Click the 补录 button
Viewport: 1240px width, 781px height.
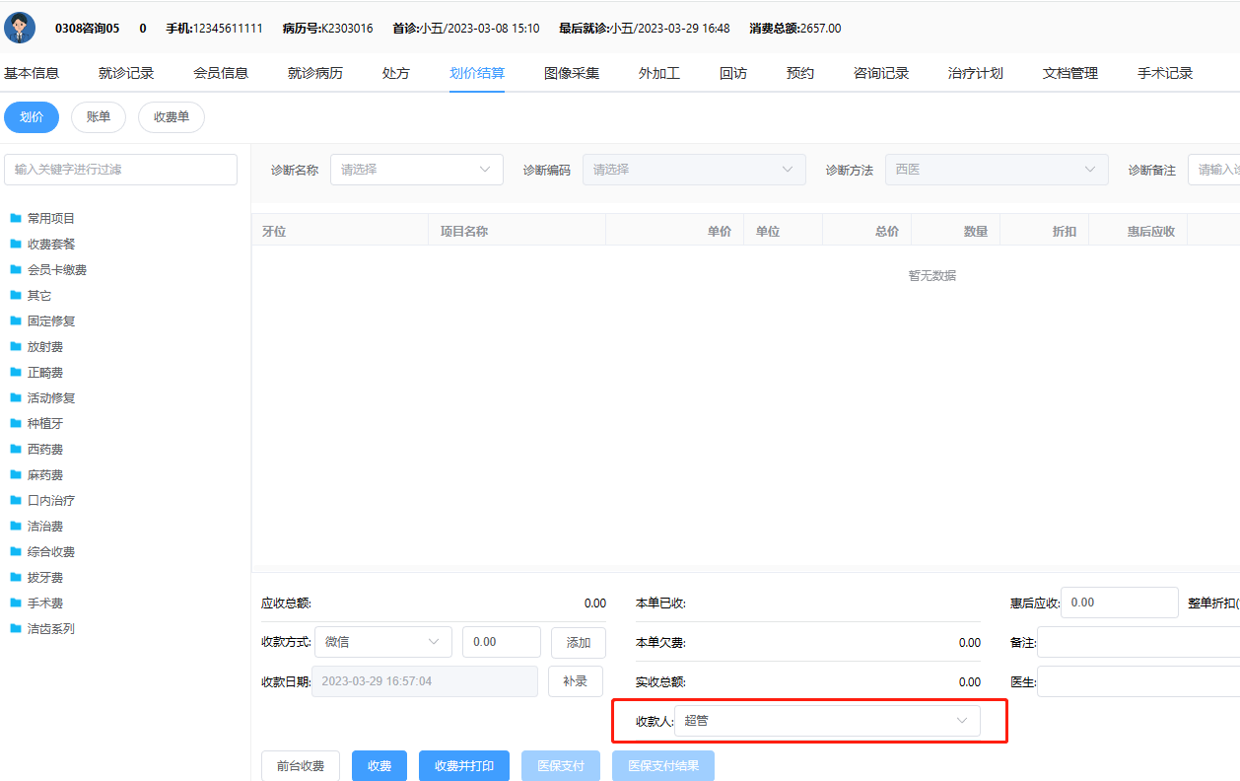(576, 681)
